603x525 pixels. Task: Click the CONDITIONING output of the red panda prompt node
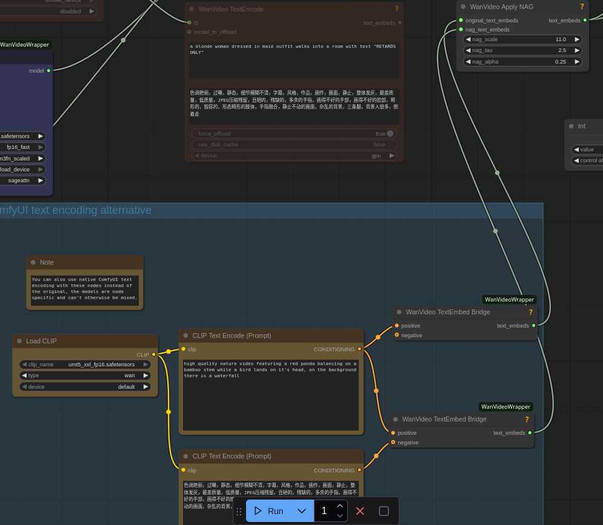pos(359,349)
